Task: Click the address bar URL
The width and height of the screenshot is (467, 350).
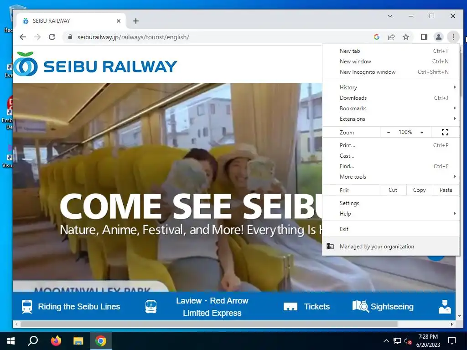Action: point(133,37)
